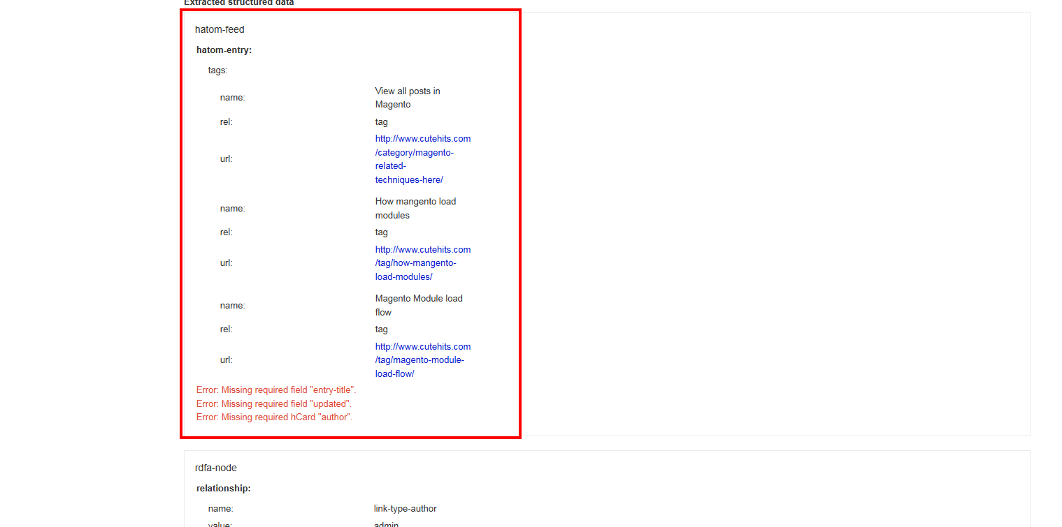The image size is (1062, 527).
Task: Click the missing 'entry-title' error message
Action: 276,390
